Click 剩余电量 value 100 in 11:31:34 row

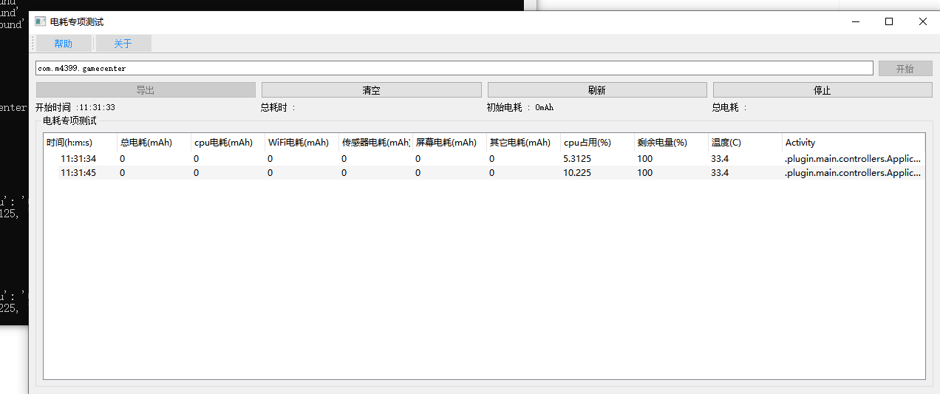[644, 159]
